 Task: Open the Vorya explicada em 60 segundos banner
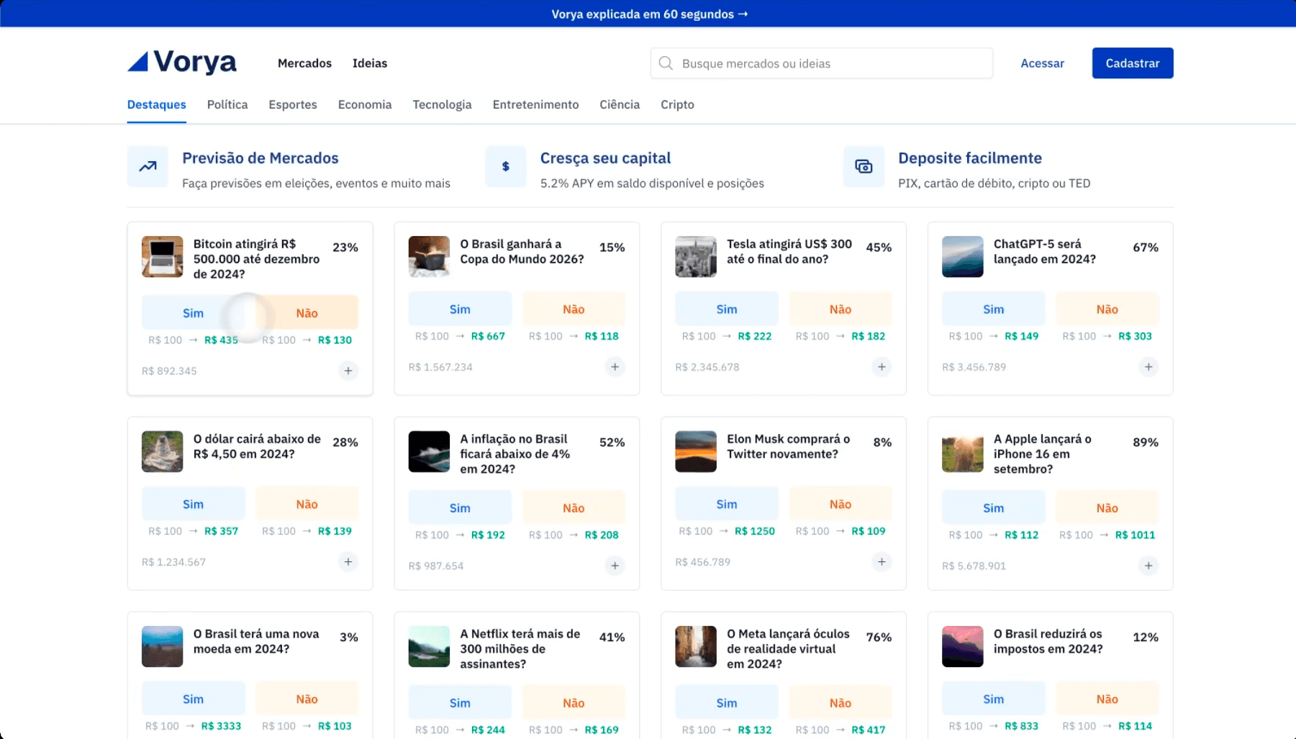click(648, 14)
